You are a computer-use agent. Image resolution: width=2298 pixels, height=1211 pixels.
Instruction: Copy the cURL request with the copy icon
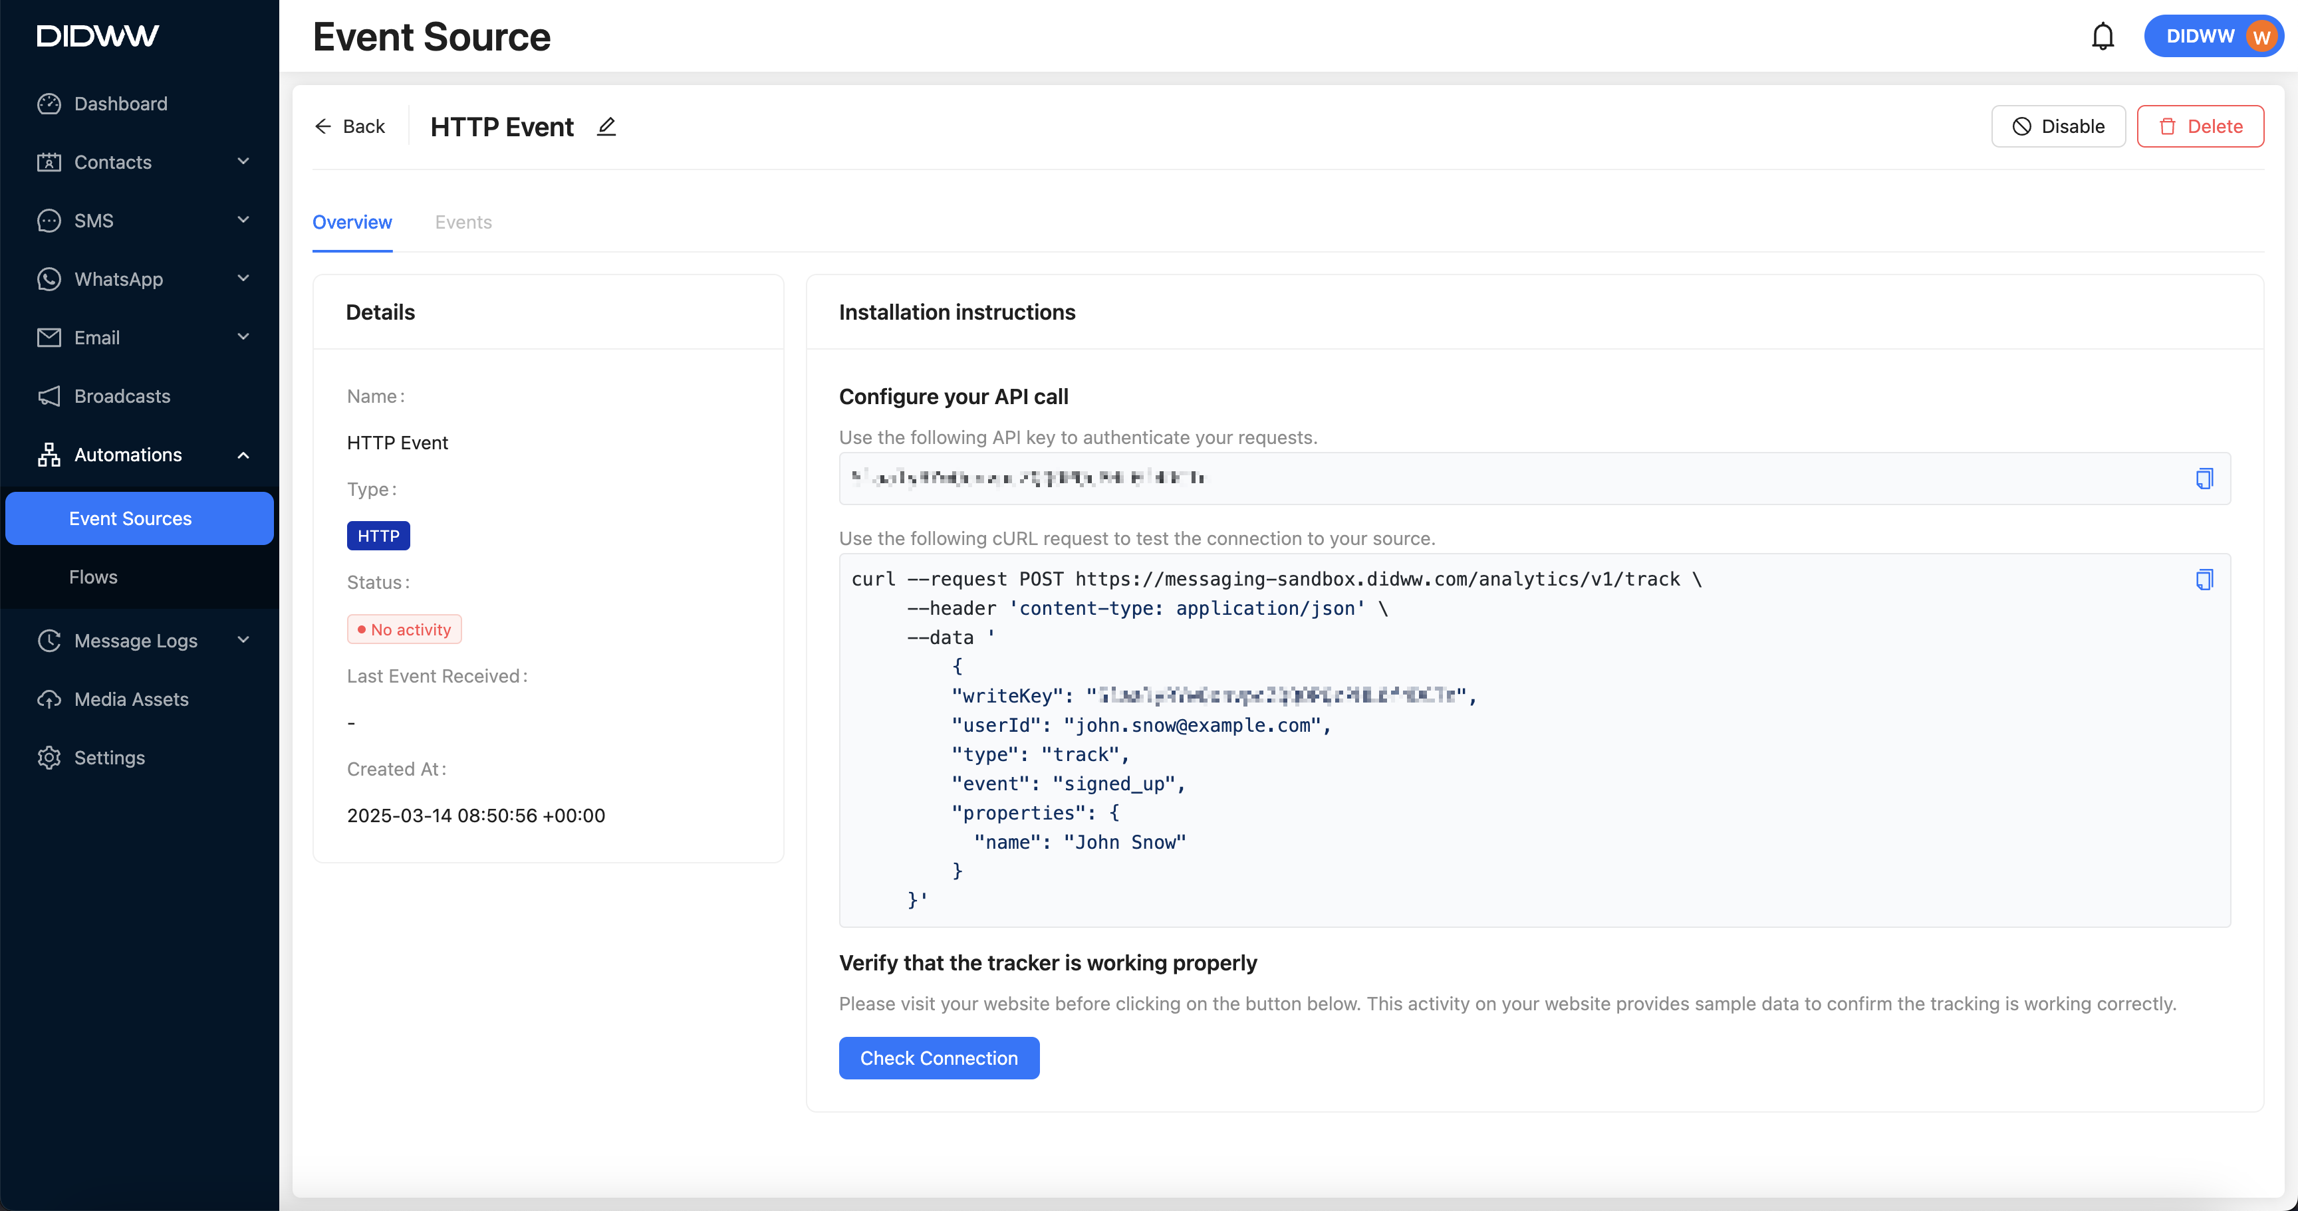[2204, 580]
